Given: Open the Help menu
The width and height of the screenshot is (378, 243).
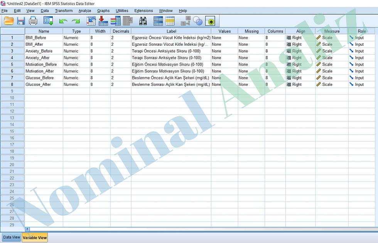Looking at the screenshot, I should click(x=183, y=11).
